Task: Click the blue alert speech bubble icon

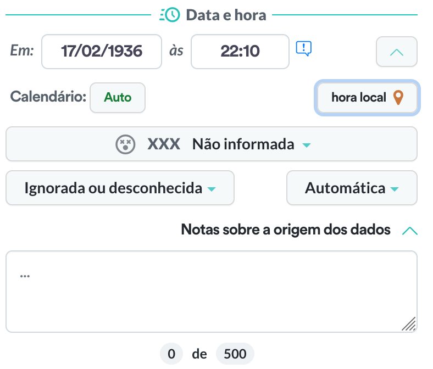Action: tap(303, 48)
